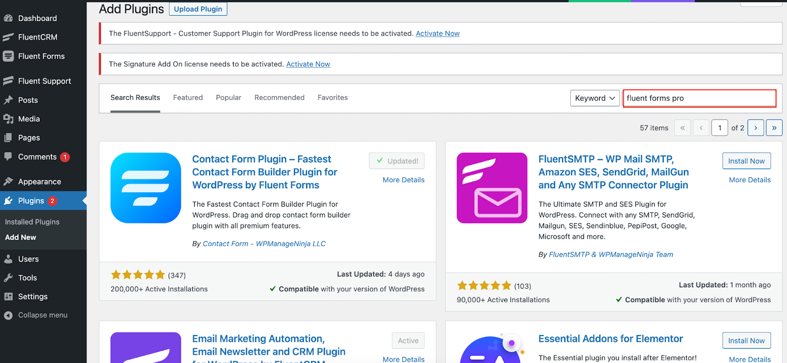Switch to Recommended tab
This screenshot has height=363, width=787.
click(279, 98)
